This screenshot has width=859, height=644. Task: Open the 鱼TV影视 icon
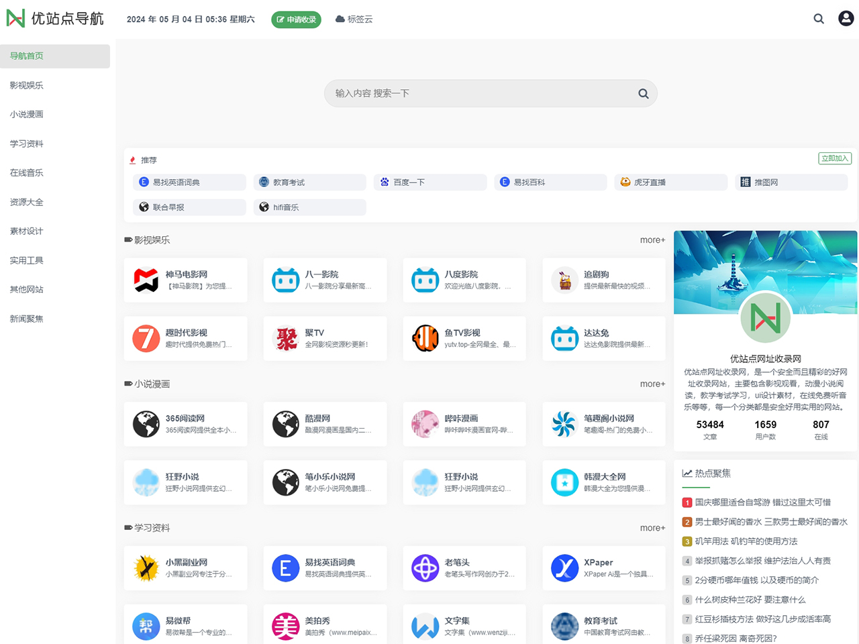(425, 338)
